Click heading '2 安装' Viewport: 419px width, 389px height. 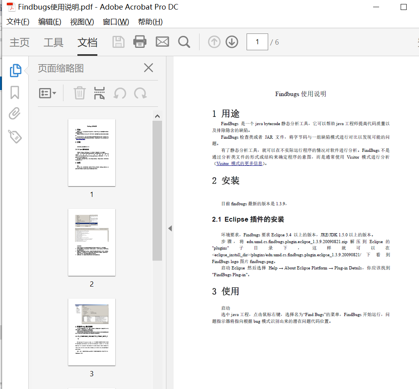(226, 181)
